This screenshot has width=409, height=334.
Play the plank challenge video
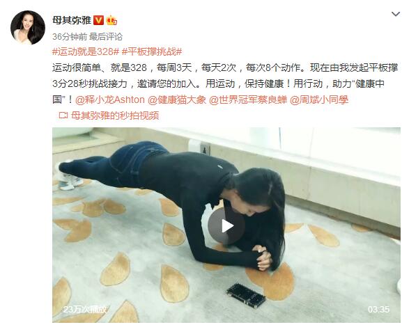(x=226, y=226)
